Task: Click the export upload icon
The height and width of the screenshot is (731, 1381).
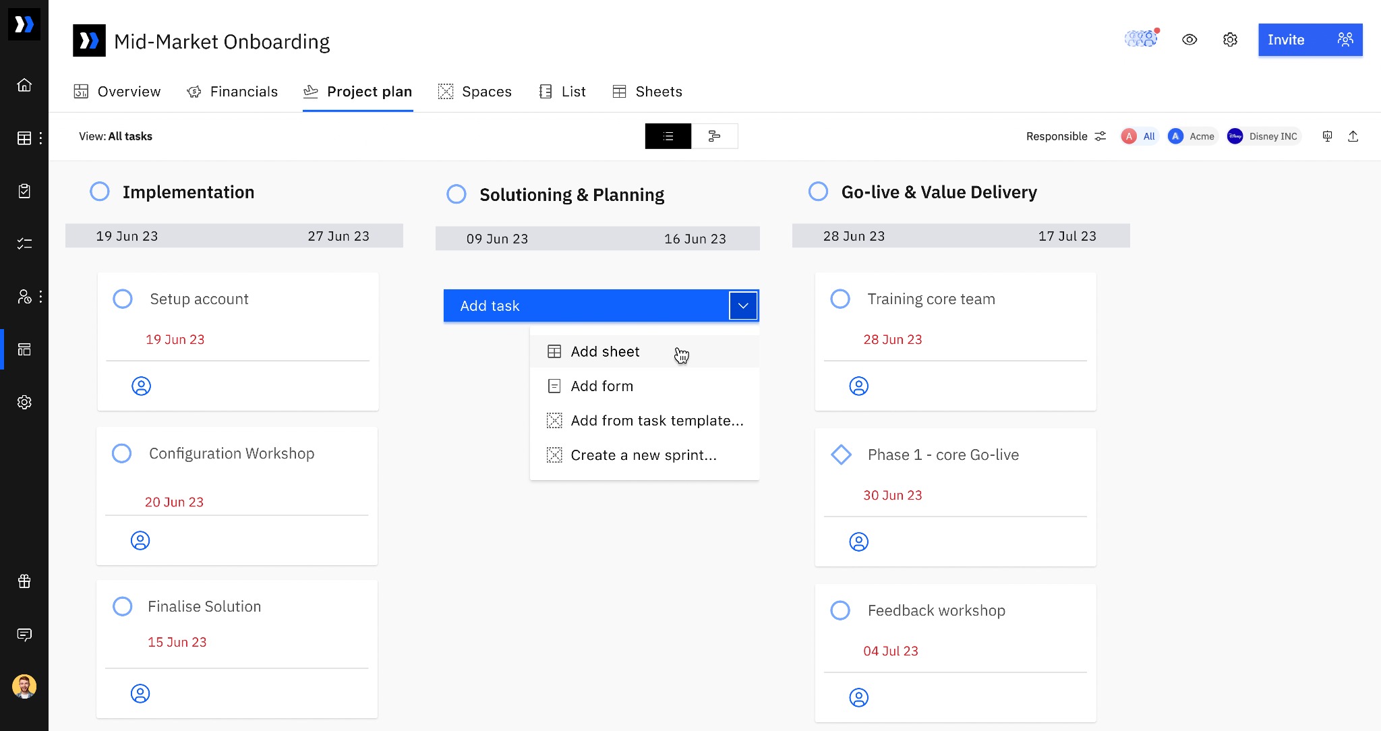Action: tap(1353, 136)
